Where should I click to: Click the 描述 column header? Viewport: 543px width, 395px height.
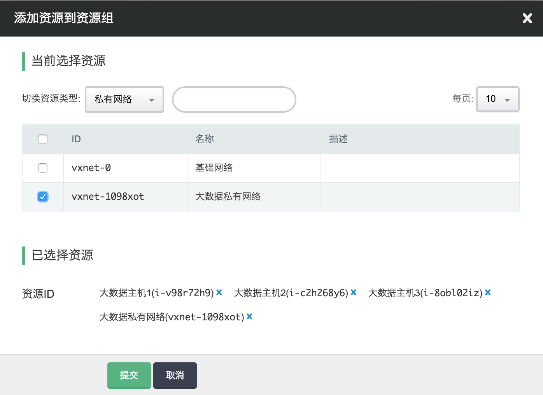click(x=338, y=139)
